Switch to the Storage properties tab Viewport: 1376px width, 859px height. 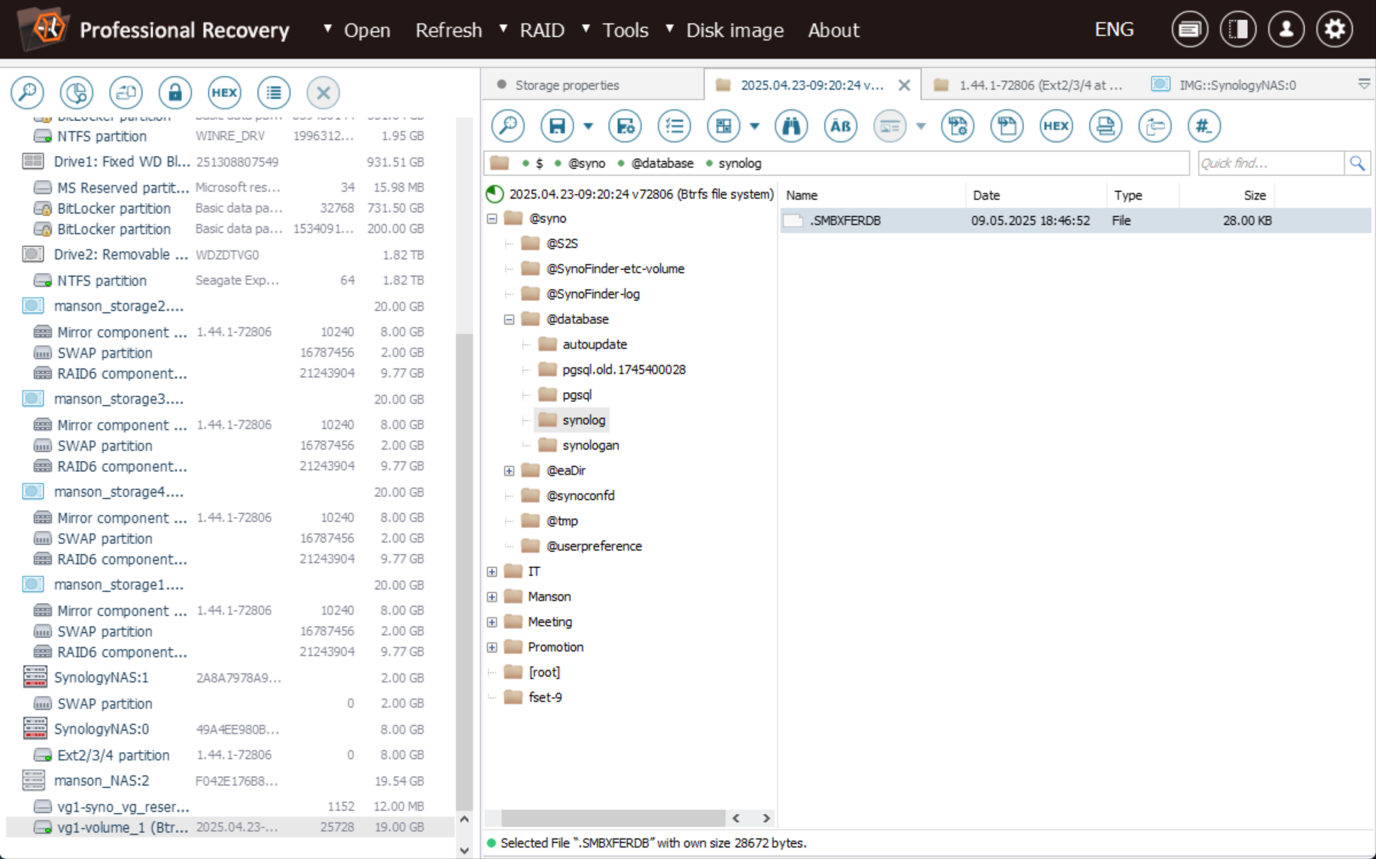(567, 85)
